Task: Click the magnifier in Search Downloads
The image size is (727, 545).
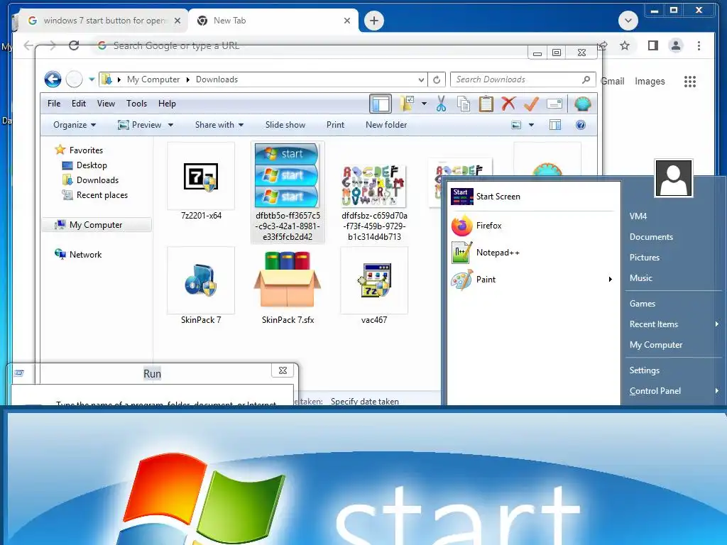Action: [x=586, y=79]
